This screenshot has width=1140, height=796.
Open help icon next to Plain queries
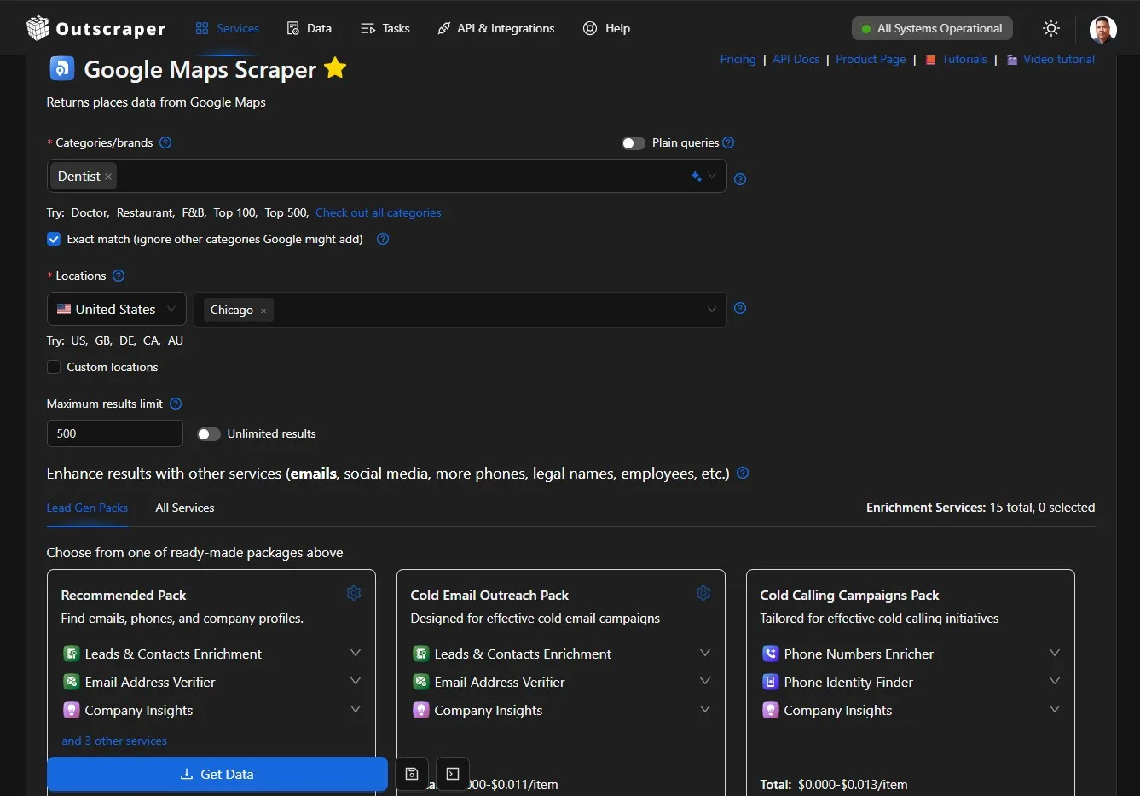(x=728, y=142)
